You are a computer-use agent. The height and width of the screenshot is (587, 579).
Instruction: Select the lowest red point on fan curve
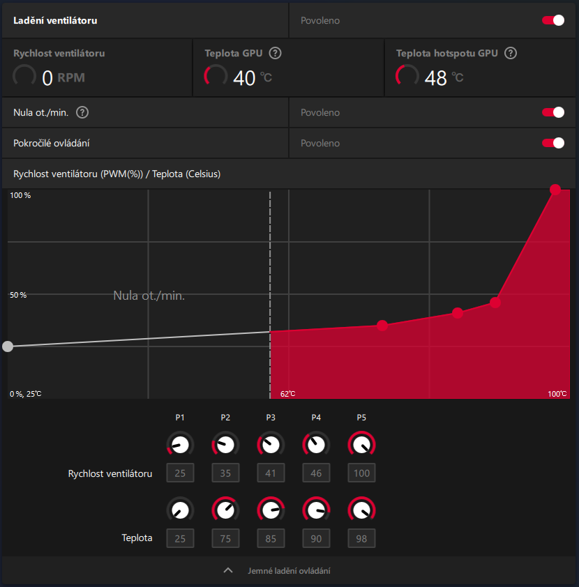pos(382,326)
